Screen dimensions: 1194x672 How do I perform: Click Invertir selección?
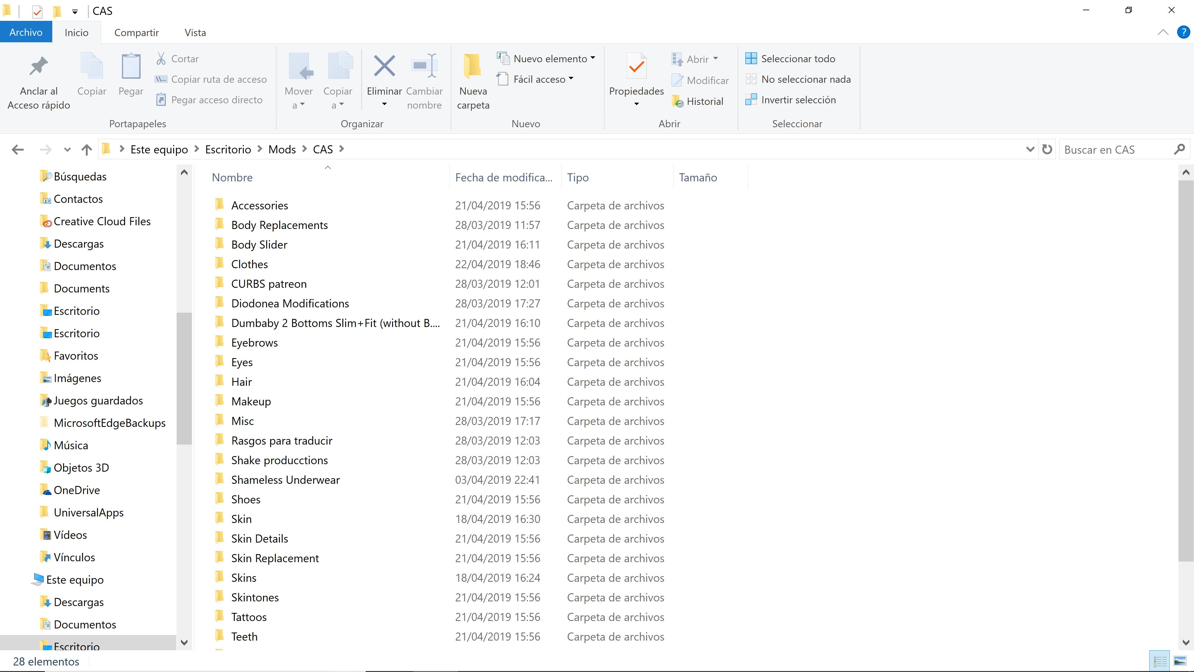tap(791, 100)
